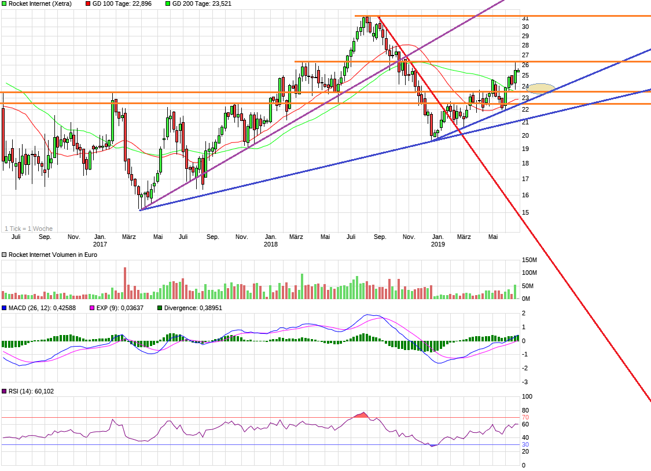Click the red 70 RSI threshold label
The height and width of the screenshot is (471, 651).
[525, 417]
